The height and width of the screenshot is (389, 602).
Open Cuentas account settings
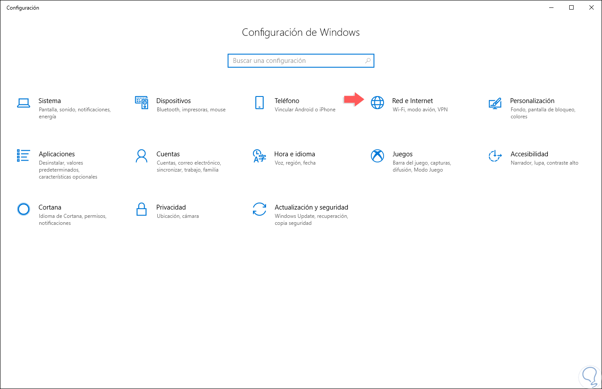pyautogui.click(x=141, y=157)
